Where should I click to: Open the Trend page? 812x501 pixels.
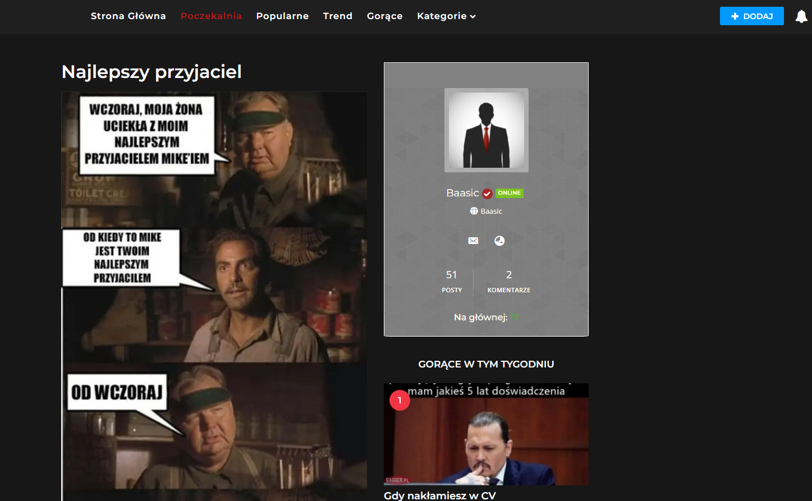(x=338, y=16)
